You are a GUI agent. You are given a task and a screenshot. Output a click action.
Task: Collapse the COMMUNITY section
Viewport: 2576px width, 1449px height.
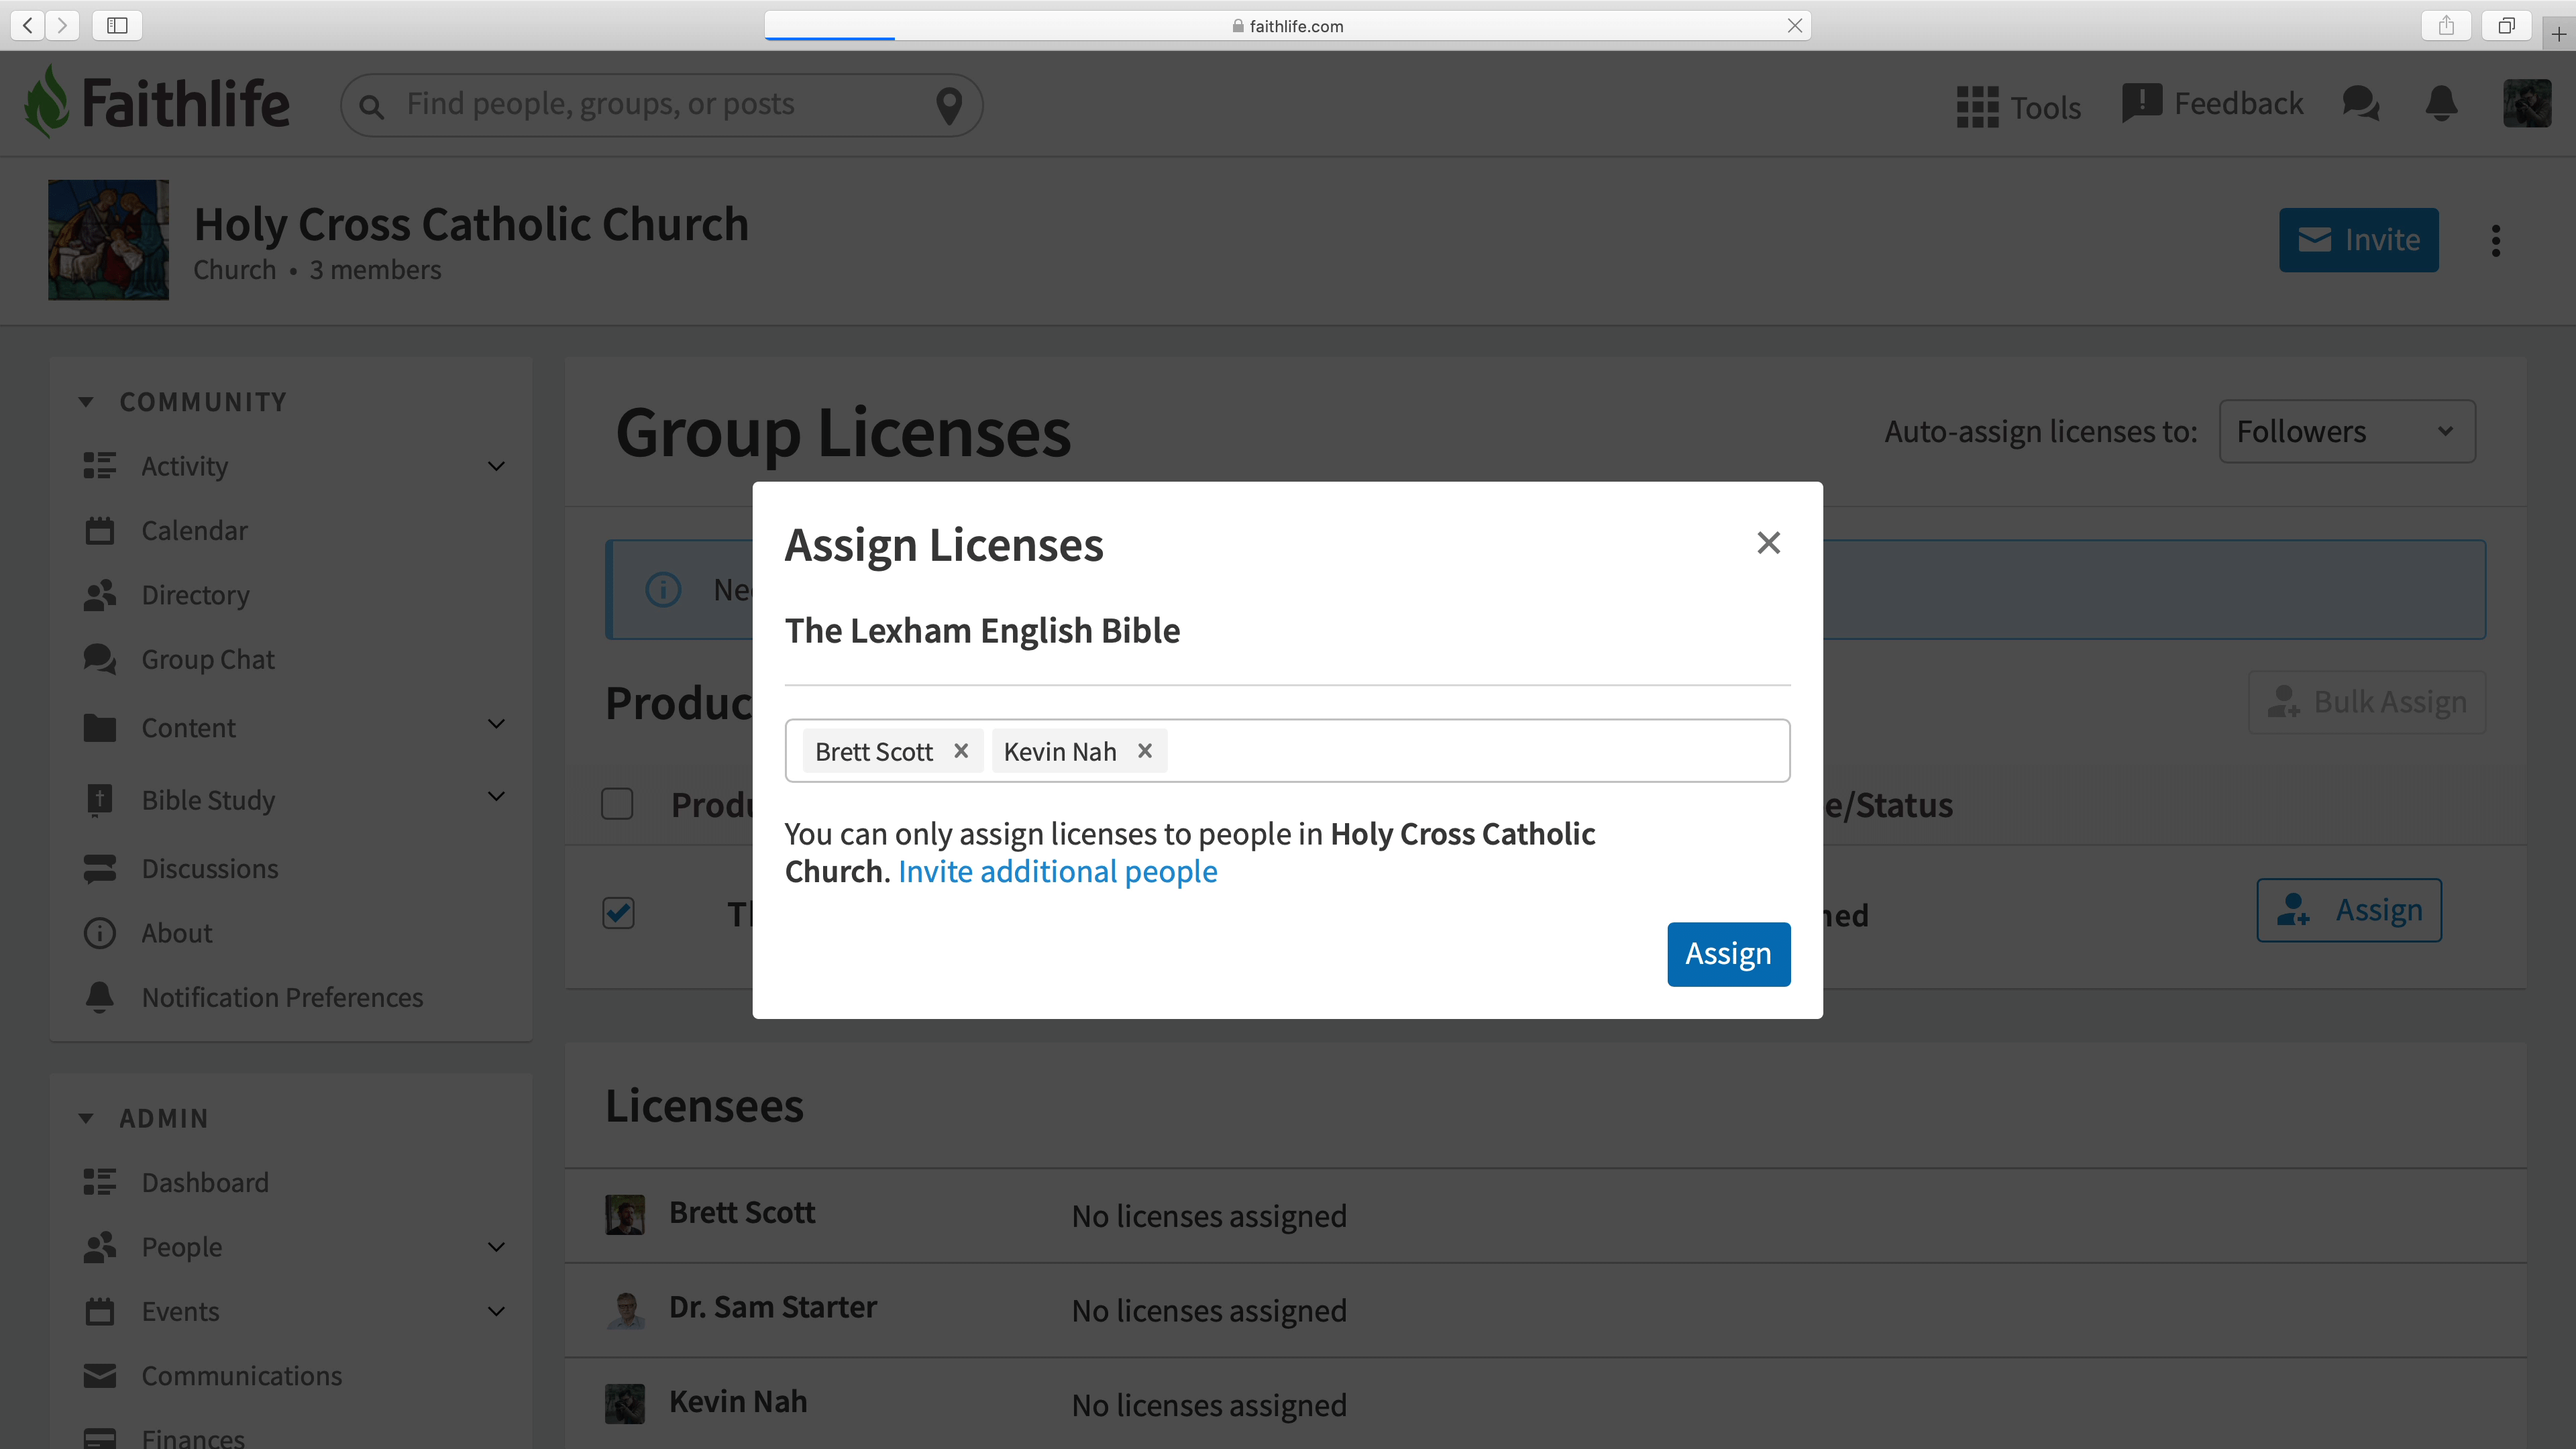click(85, 402)
